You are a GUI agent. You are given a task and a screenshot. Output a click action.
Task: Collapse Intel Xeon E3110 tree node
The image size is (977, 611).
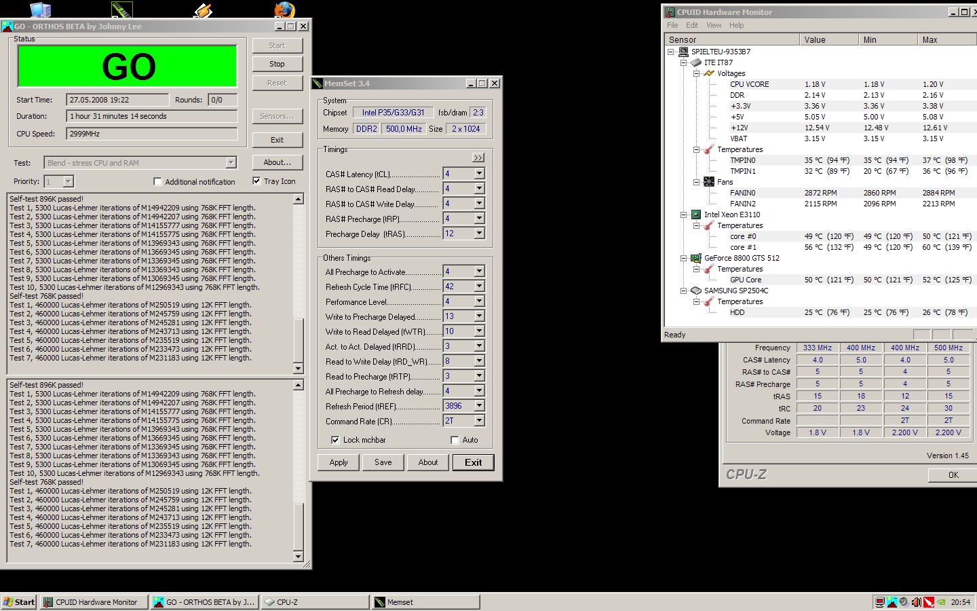[x=683, y=215]
